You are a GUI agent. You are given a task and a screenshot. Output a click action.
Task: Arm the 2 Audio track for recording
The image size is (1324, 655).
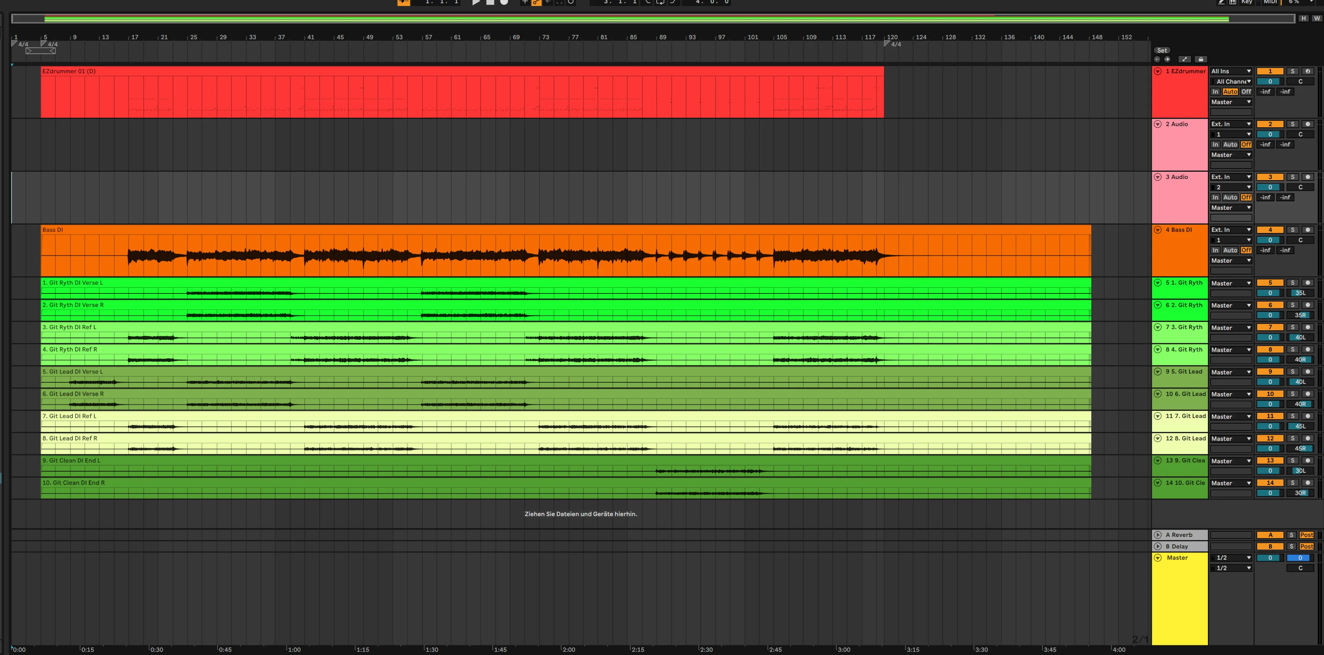click(1308, 124)
